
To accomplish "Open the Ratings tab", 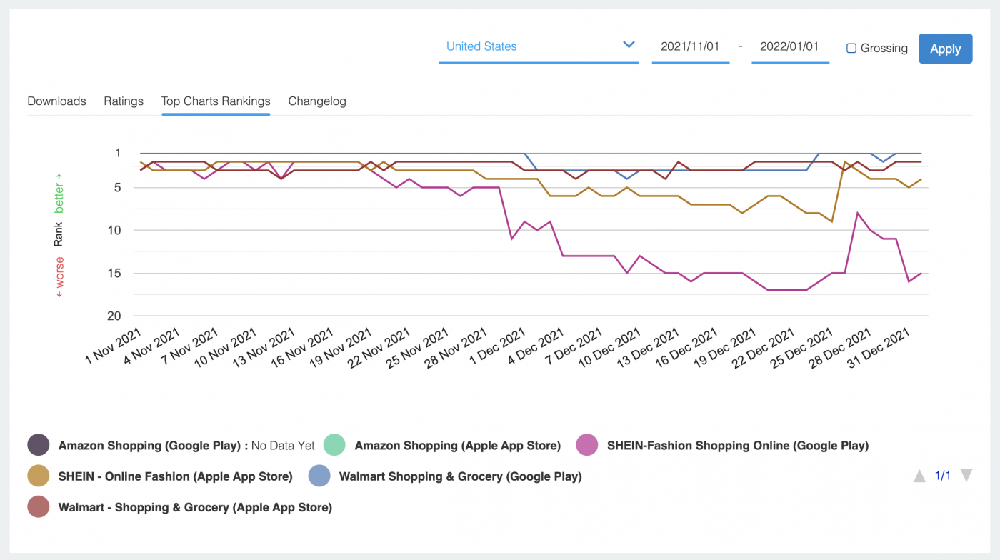I will click(x=123, y=101).
